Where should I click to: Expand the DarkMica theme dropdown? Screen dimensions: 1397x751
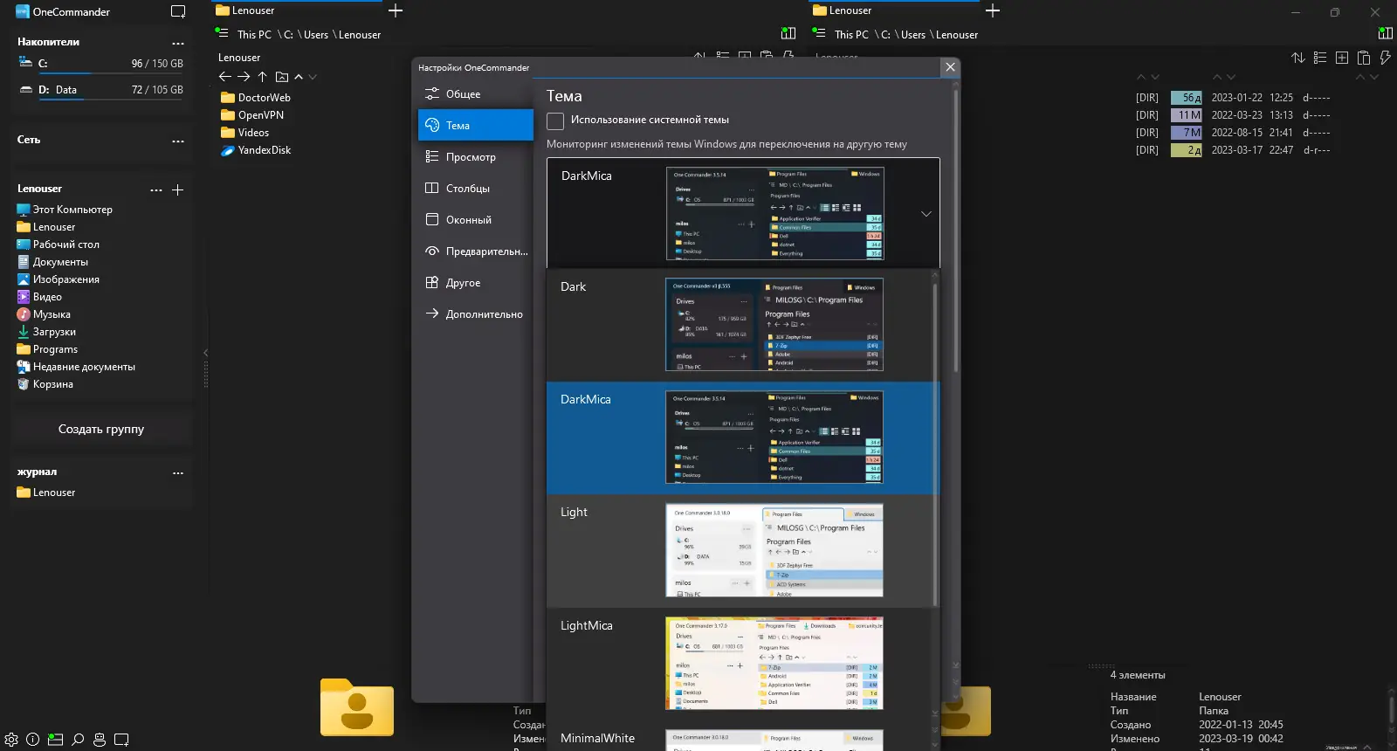click(926, 214)
